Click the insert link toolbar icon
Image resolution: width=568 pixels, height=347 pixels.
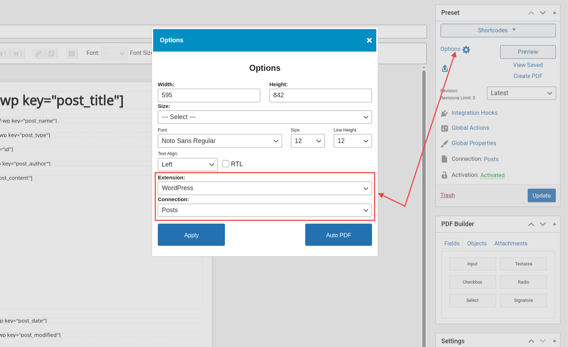[x=38, y=54]
